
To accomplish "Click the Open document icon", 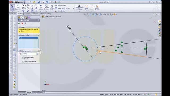I will click(34, 2).
